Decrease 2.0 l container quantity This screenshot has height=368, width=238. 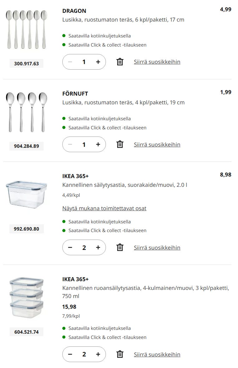(x=70, y=247)
